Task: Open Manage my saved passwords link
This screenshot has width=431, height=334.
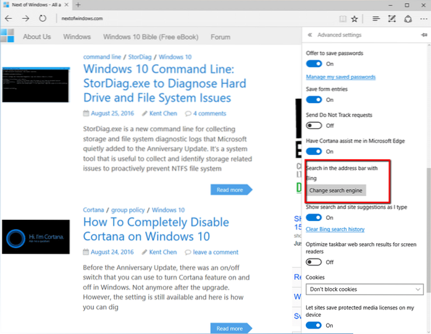Action: 340,77
